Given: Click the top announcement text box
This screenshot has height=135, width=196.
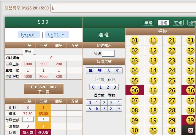Looking at the screenshot, I should coord(123,8).
